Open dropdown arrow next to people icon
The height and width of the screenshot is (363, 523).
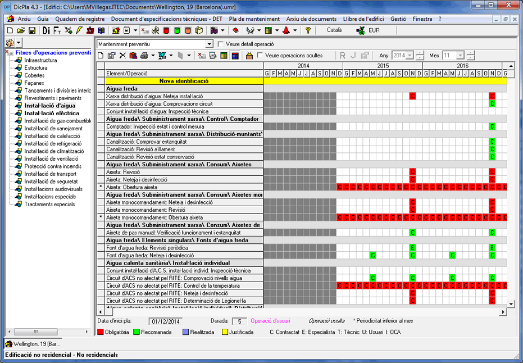[19, 43]
